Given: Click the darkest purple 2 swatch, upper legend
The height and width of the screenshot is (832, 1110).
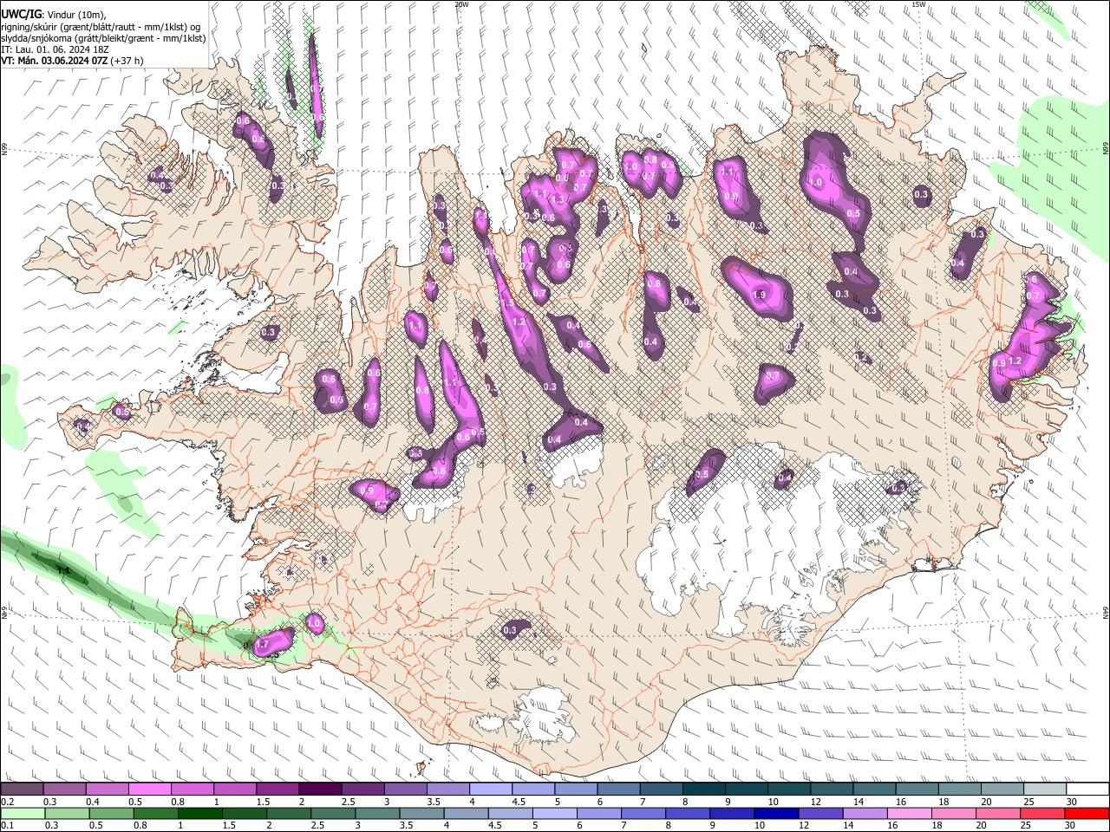Looking at the screenshot, I should tap(320, 790).
